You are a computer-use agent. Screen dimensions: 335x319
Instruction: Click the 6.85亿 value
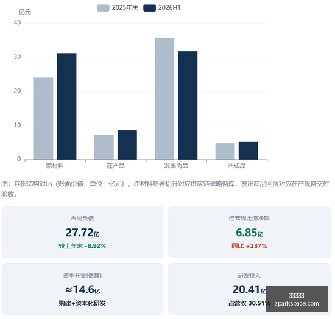coord(249,233)
